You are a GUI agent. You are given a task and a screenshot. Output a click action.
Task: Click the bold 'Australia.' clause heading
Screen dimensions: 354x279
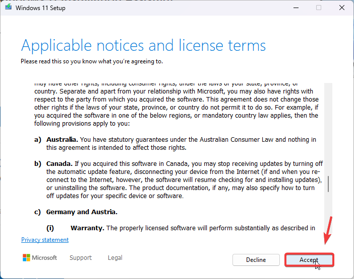(x=63, y=139)
